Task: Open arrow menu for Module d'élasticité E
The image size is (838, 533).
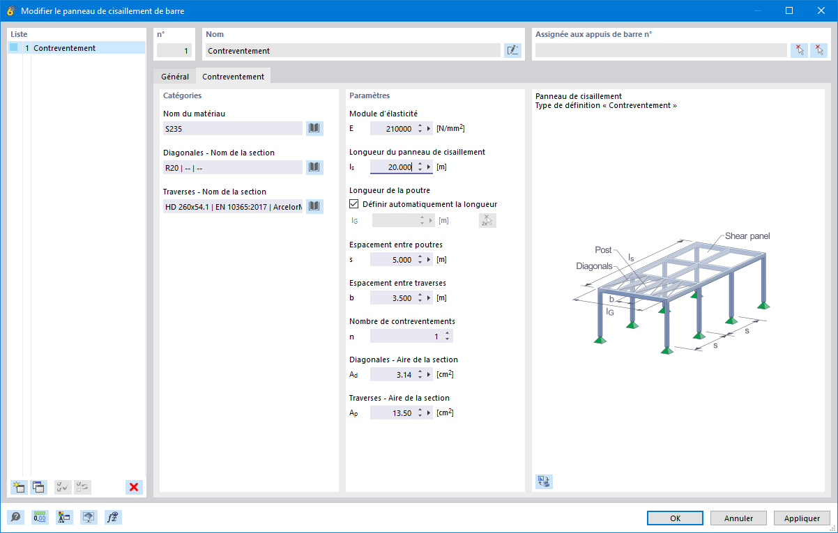Action: pos(429,128)
